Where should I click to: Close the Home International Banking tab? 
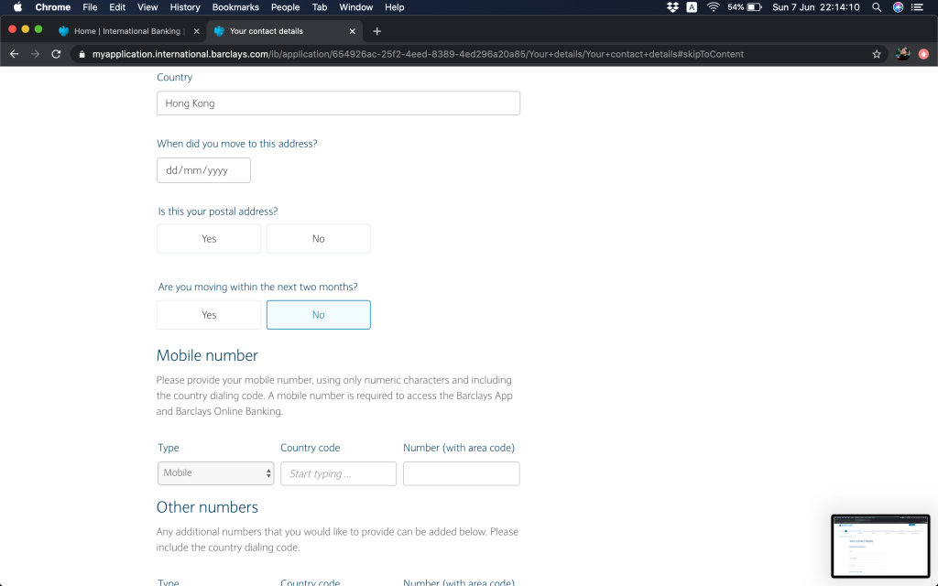tap(197, 31)
